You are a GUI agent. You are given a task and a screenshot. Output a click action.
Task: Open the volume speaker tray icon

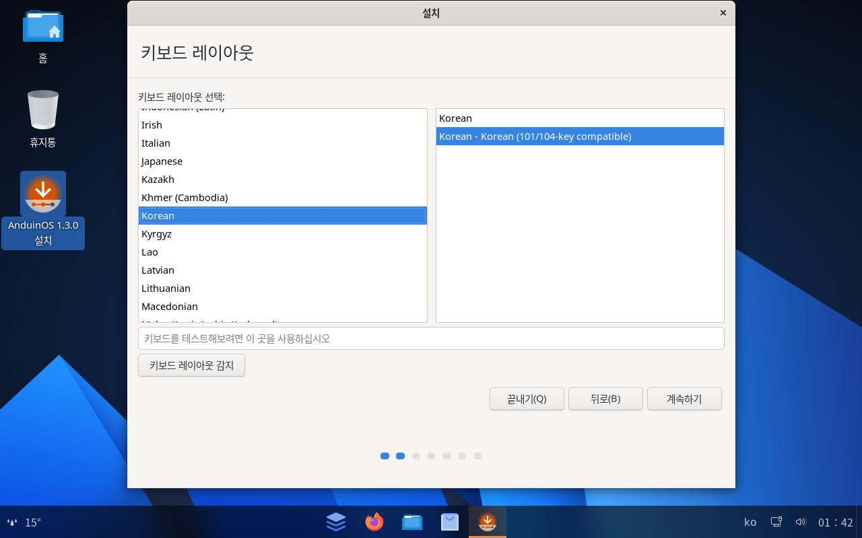pos(801,522)
